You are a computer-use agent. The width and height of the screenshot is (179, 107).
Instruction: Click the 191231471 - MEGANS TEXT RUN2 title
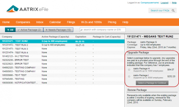click(150, 37)
